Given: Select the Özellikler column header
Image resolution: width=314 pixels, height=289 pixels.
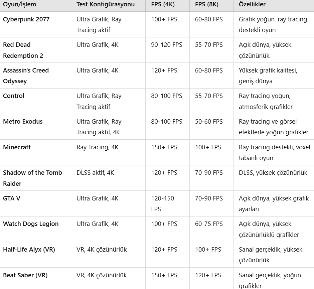Looking at the screenshot, I should point(252,4).
